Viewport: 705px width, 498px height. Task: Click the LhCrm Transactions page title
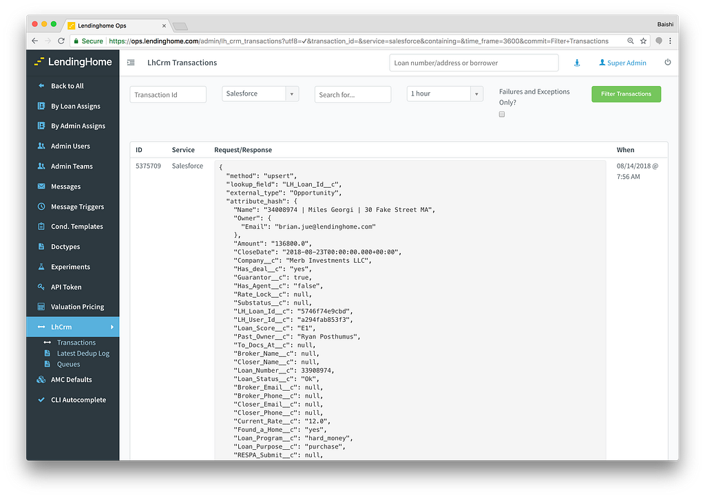(x=182, y=63)
